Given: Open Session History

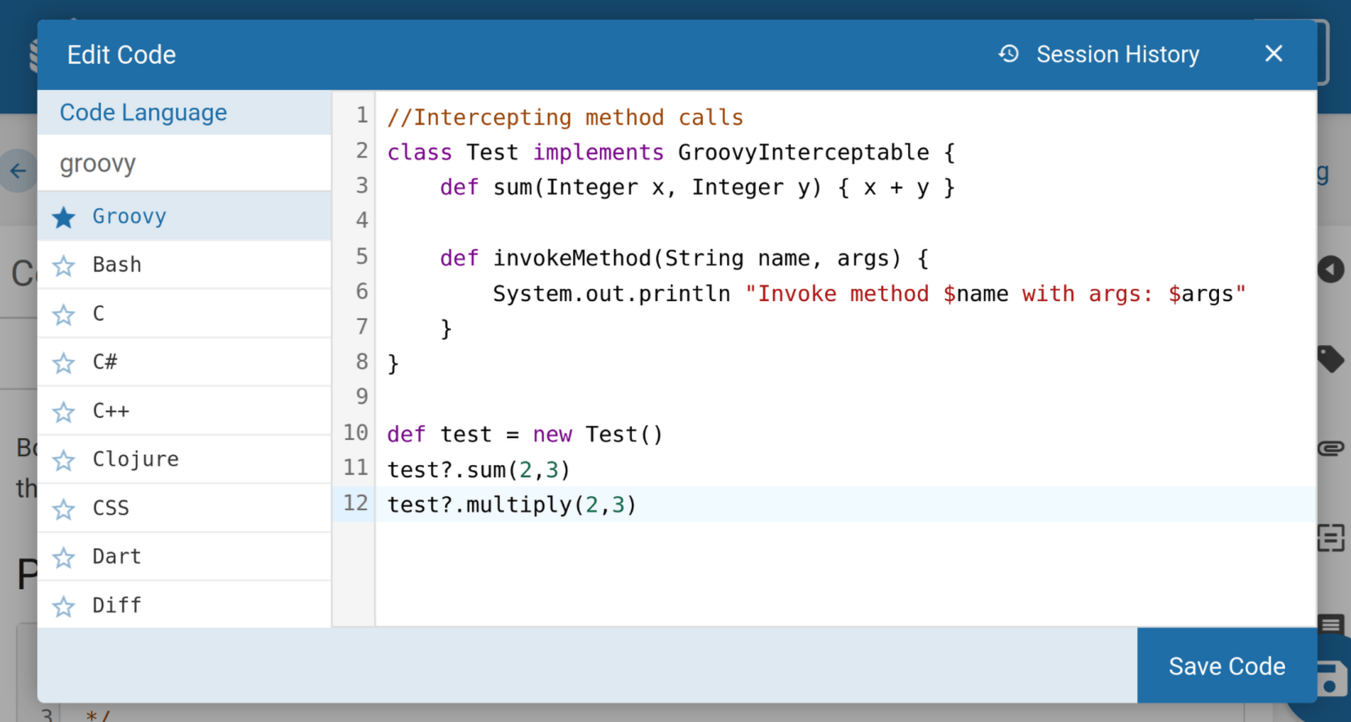Looking at the screenshot, I should coord(1098,55).
